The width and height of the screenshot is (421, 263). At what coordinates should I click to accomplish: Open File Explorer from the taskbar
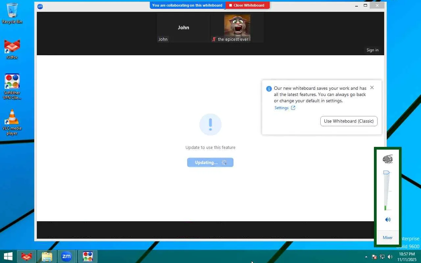point(47,256)
